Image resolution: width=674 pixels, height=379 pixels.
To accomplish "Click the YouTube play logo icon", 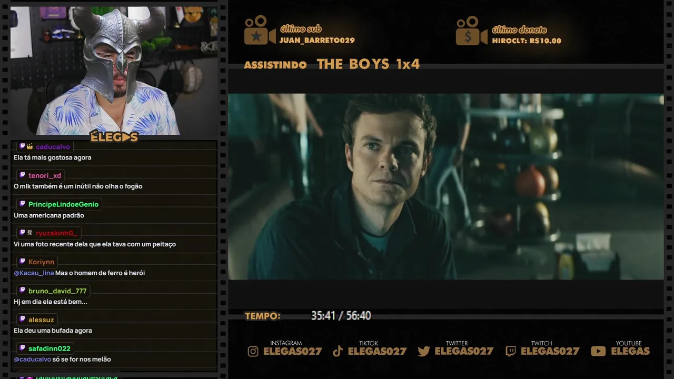I will coord(598,351).
